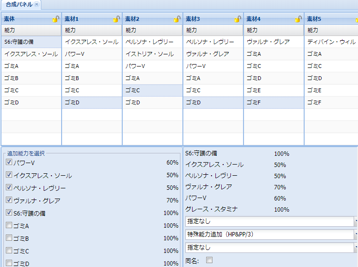358x267 pixels.
Task: Toggle the lock icon on 素材3 panel
Action: pyautogui.click(x=238, y=19)
